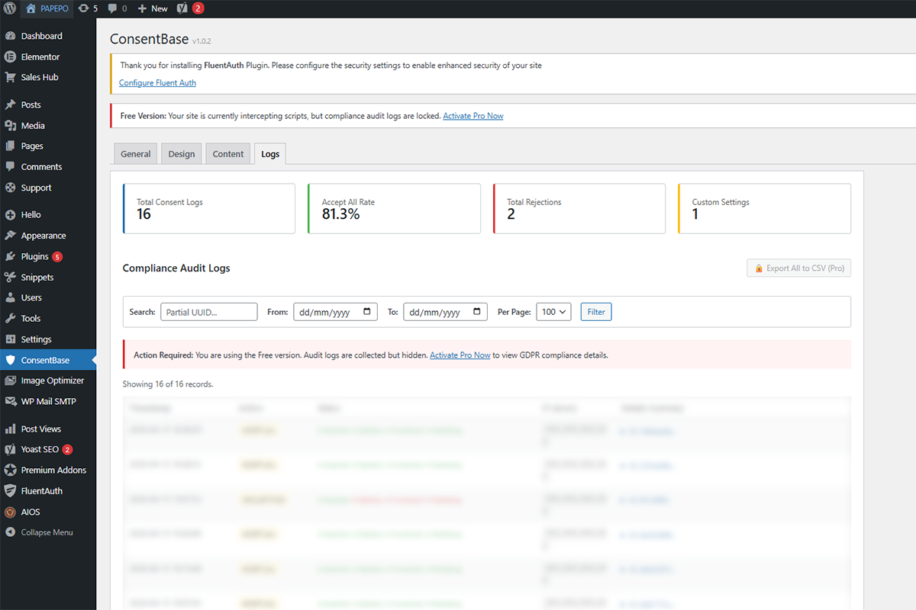916x610 pixels.
Task: Click the Partial UUID search field
Action: 208,311
